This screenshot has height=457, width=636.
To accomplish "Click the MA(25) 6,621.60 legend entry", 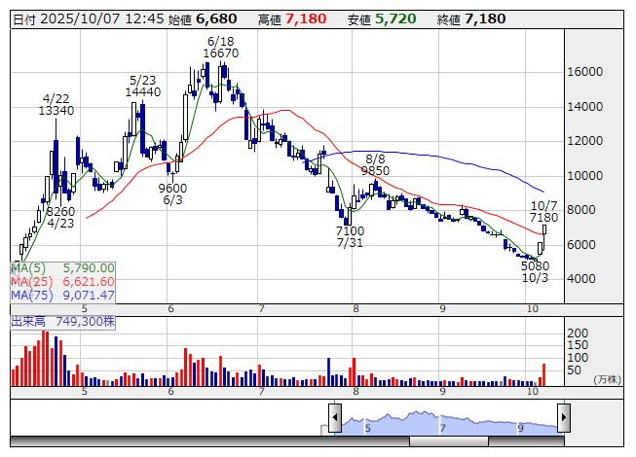I will pyautogui.click(x=63, y=282).
